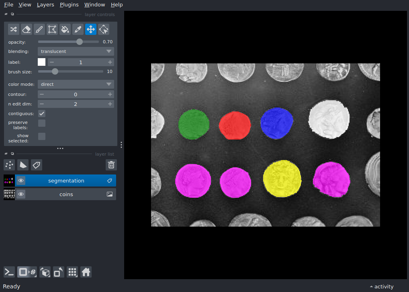Select the paint brush tool
The height and width of the screenshot is (292, 409).
(39, 29)
